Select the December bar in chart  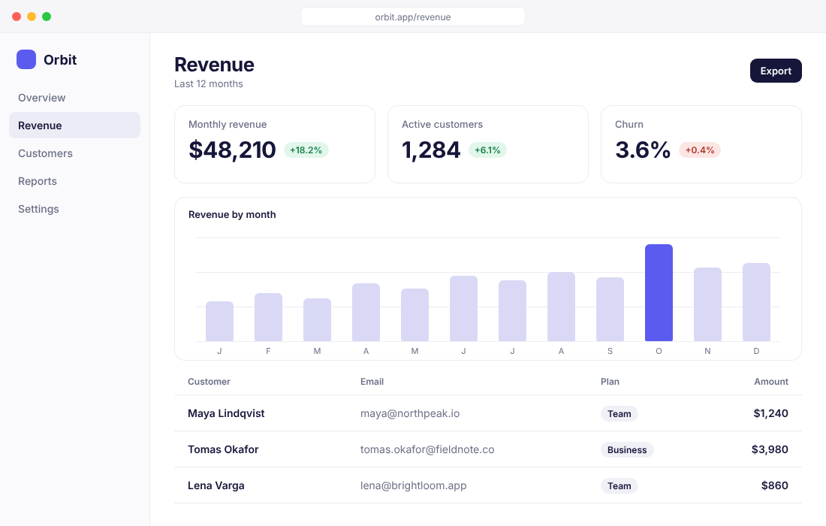pos(756,302)
